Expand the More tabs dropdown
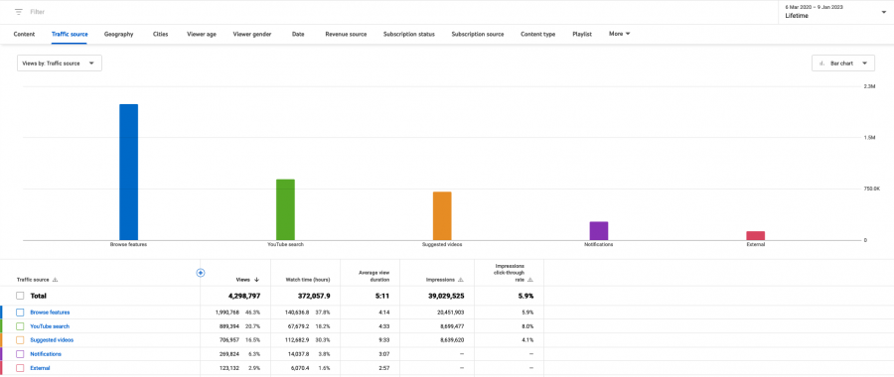Viewport: 894px width, 377px height. (619, 34)
